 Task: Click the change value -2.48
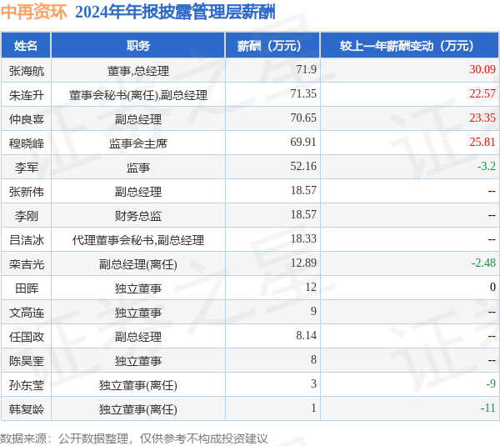[483, 263]
